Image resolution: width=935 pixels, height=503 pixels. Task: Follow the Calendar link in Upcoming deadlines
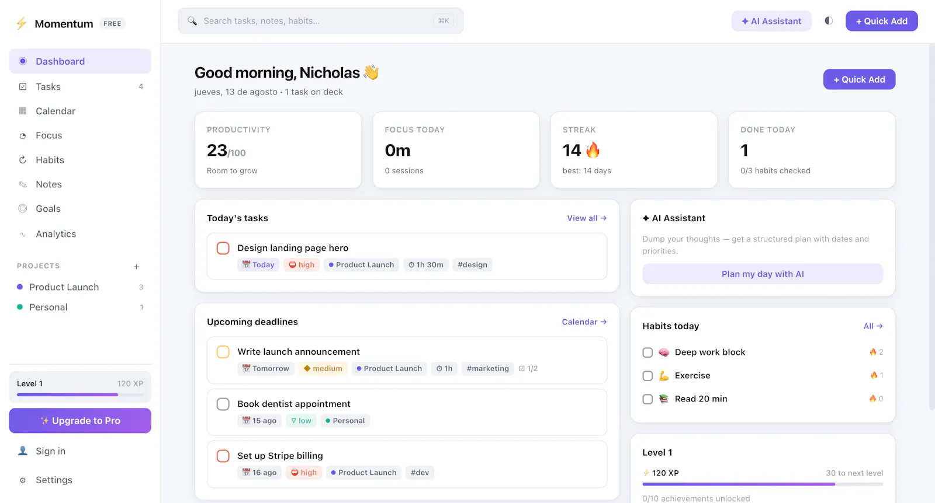coord(584,322)
